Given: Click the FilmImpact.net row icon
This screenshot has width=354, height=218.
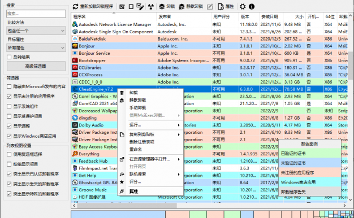Looking at the screenshot, I should click(x=75, y=168).
